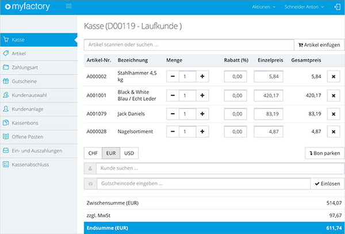The width and height of the screenshot is (345, 234).
Task: Click the gift icon beside Gutscheincode field
Action: click(x=90, y=184)
